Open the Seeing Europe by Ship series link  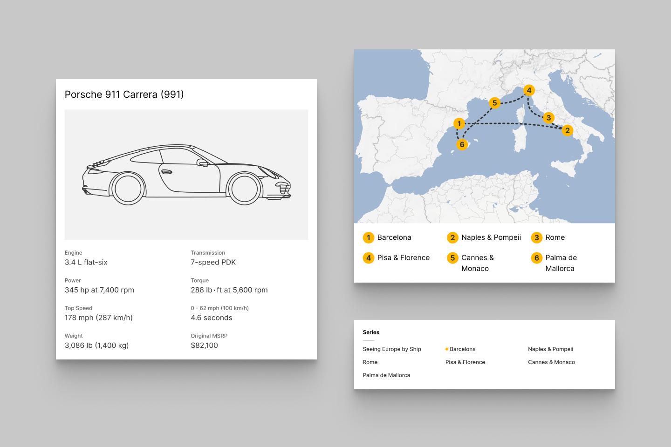391,349
